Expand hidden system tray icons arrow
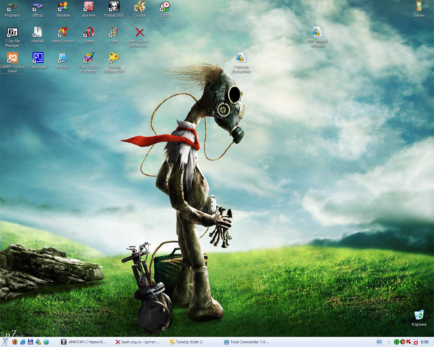The height and width of the screenshot is (347, 434). (389, 342)
